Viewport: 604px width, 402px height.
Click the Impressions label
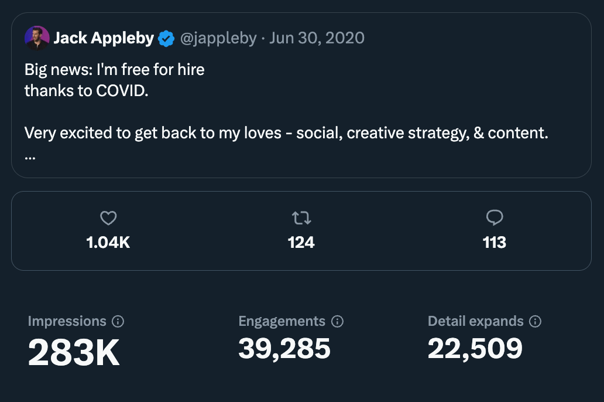(67, 321)
